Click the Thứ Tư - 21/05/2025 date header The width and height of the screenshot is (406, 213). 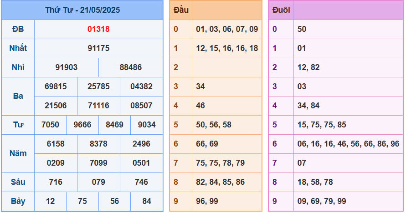point(82,10)
